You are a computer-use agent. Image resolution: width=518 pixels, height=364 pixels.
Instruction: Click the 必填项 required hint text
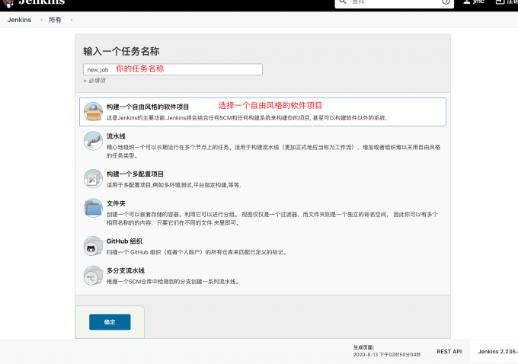click(x=94, y=81)
